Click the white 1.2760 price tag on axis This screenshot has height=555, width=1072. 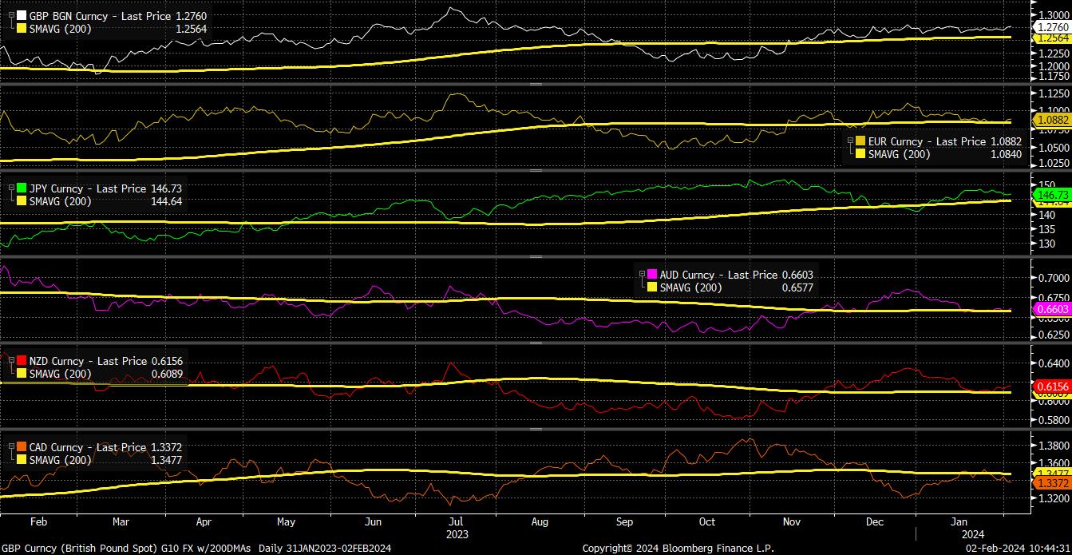click(1051, 27)
